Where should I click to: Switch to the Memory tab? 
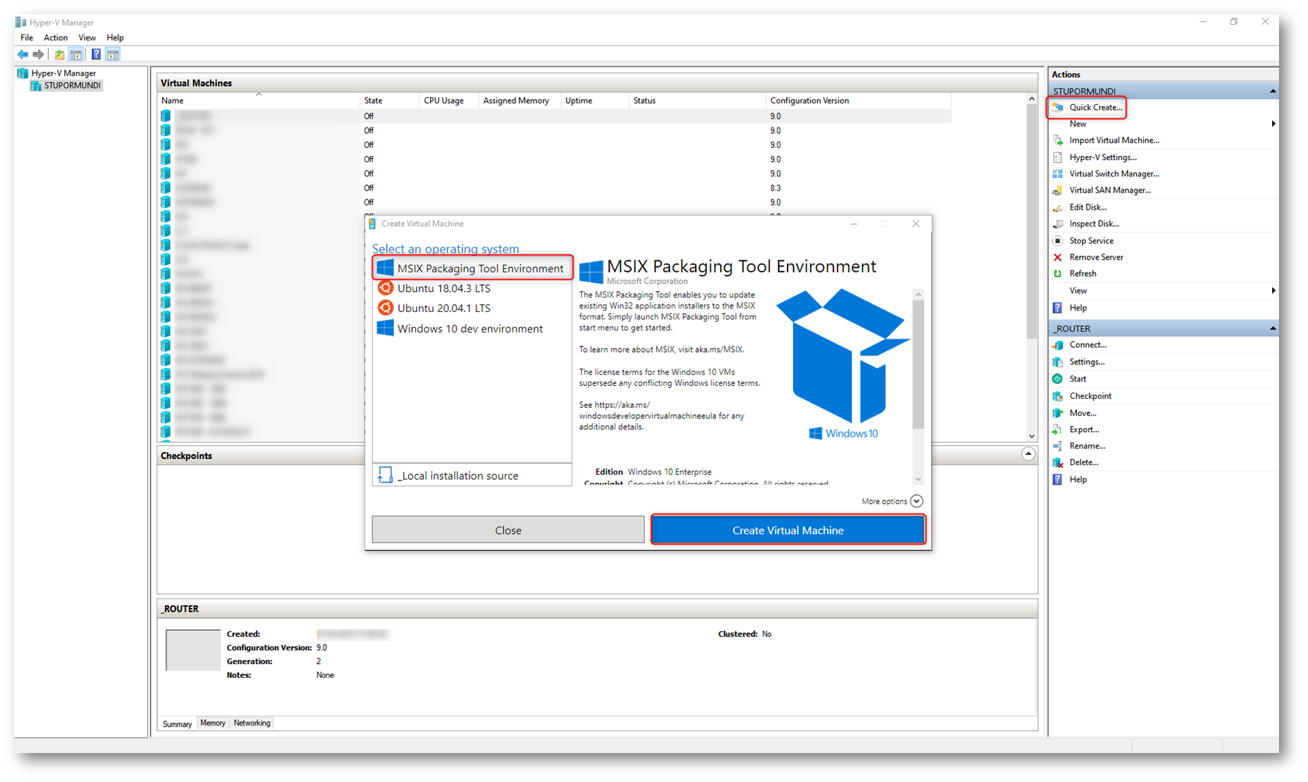pyautogui.click(x=213, y=723)
